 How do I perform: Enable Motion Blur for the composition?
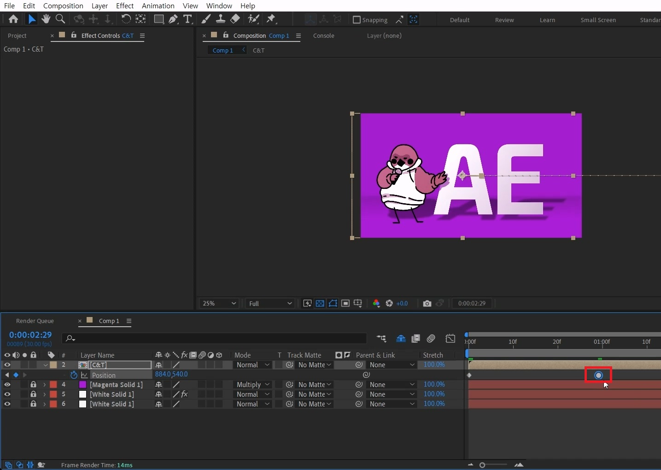(431, 339)
